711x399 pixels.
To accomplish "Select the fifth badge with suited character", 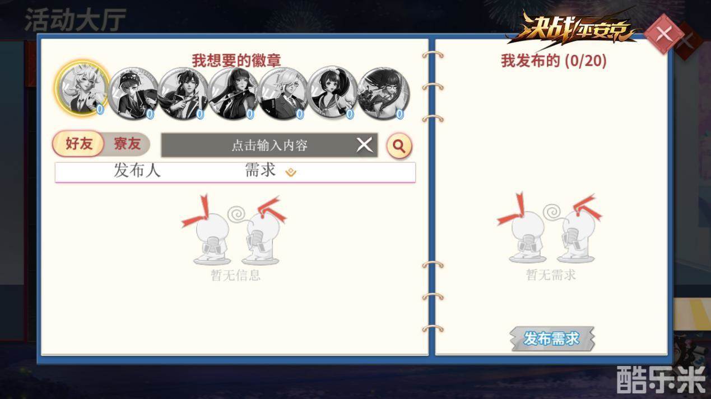I will pos(283,93).
